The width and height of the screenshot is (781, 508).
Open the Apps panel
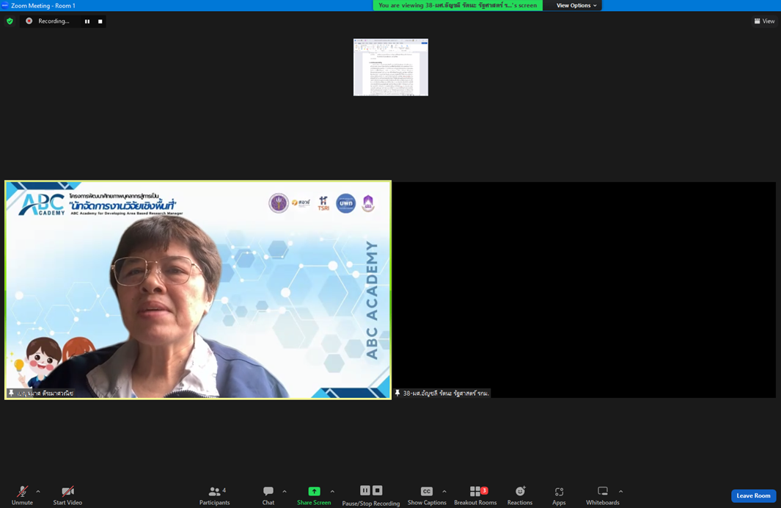point(559,495)
